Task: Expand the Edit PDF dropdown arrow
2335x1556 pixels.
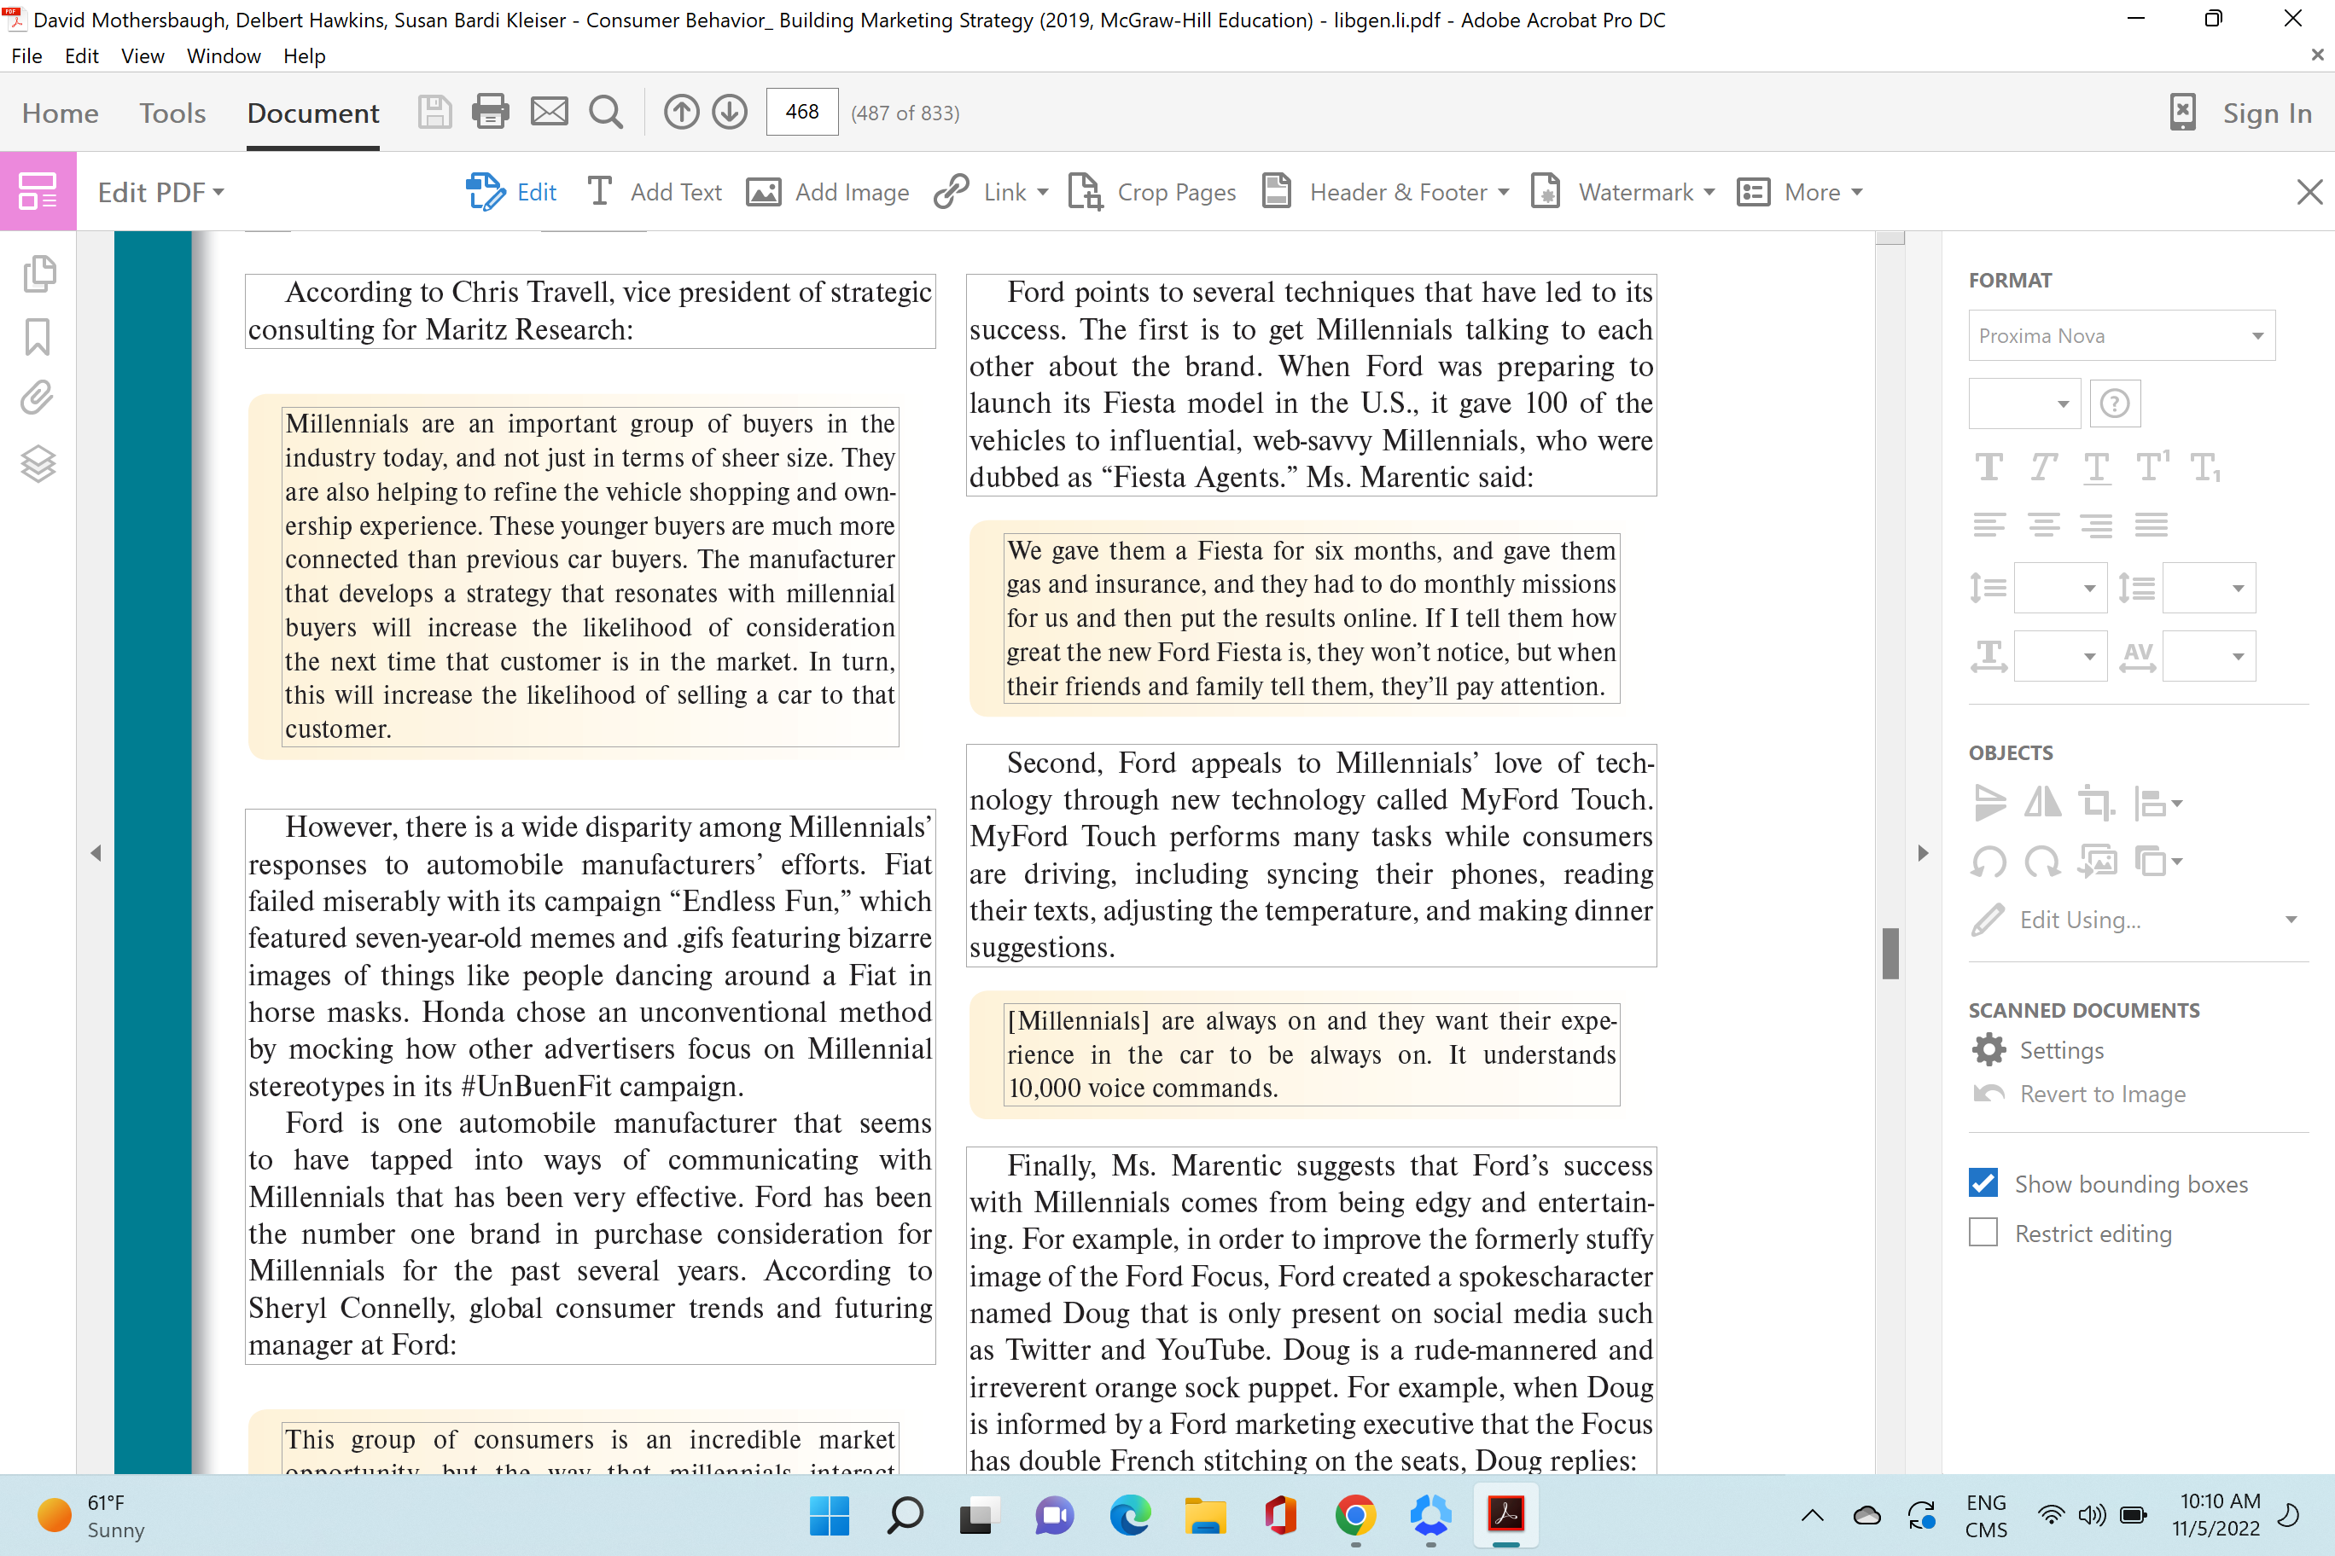Action: (x=218, y=192)
